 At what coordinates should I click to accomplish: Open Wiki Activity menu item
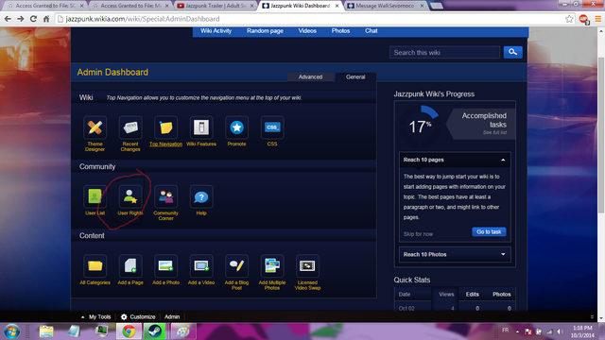click(216, 31)
